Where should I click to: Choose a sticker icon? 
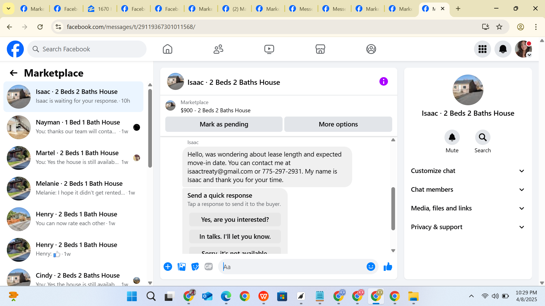(195, 267)
